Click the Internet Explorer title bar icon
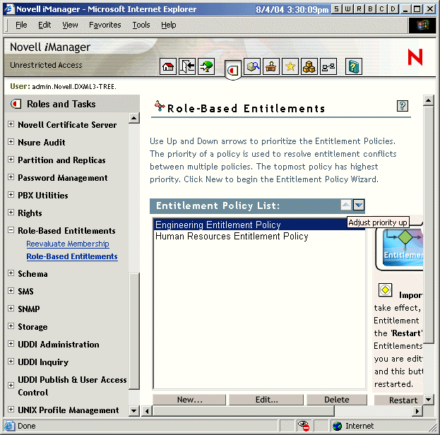440x435 pixels. 8,9
